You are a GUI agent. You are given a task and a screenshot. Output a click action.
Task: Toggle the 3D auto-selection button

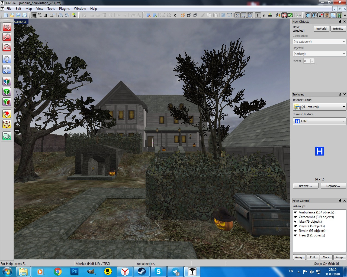point(250,15)
